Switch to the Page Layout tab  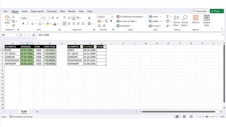click(x=37, y=11)
